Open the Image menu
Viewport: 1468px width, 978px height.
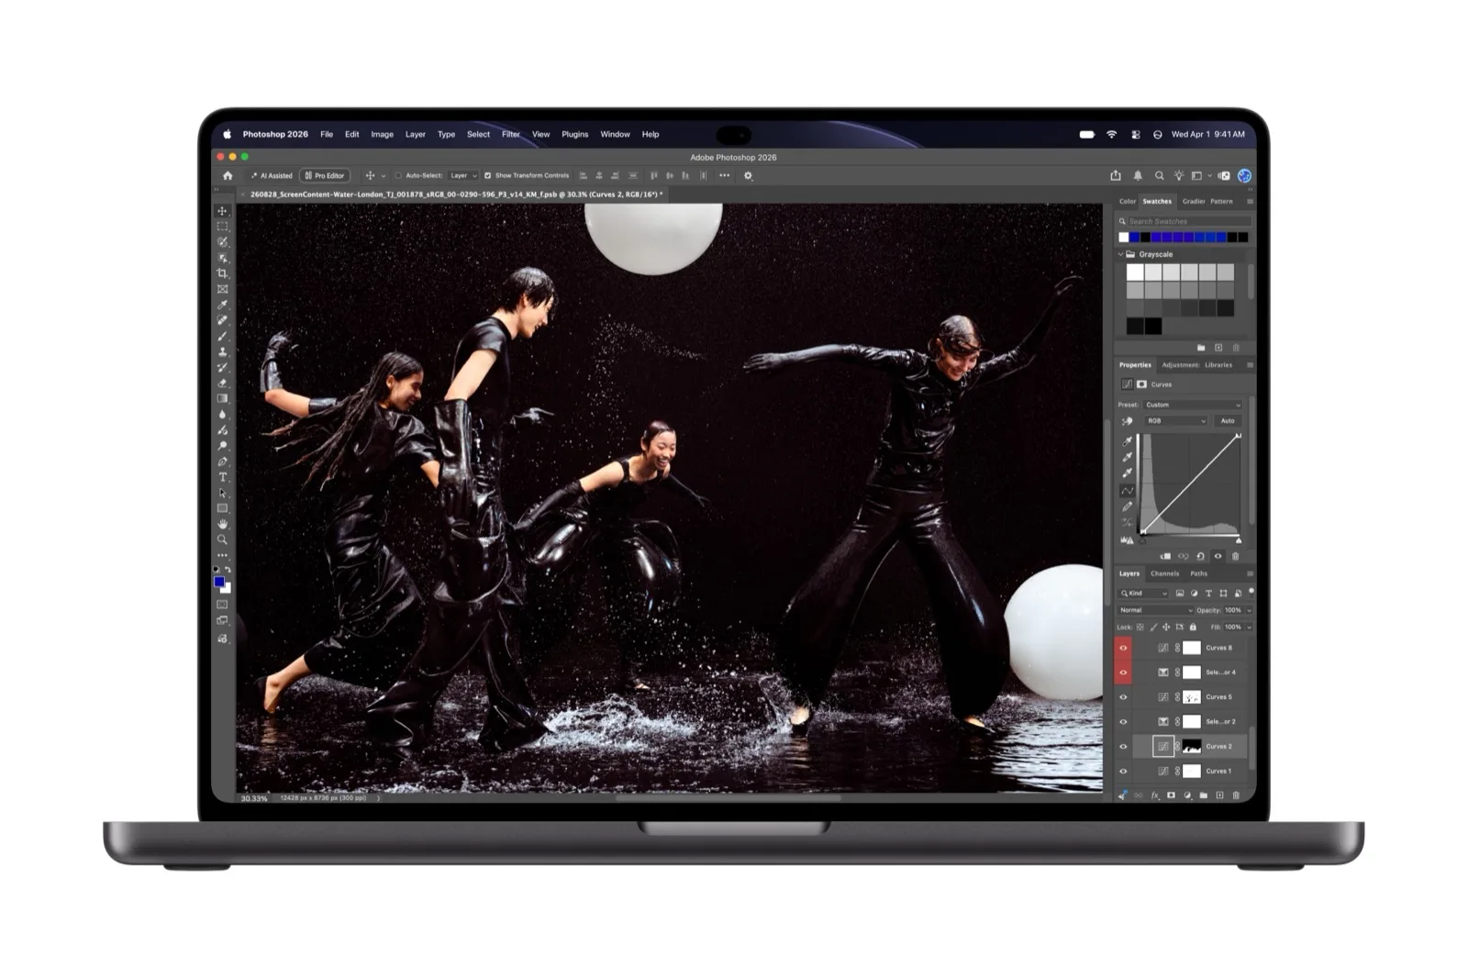tap(382, 134)
